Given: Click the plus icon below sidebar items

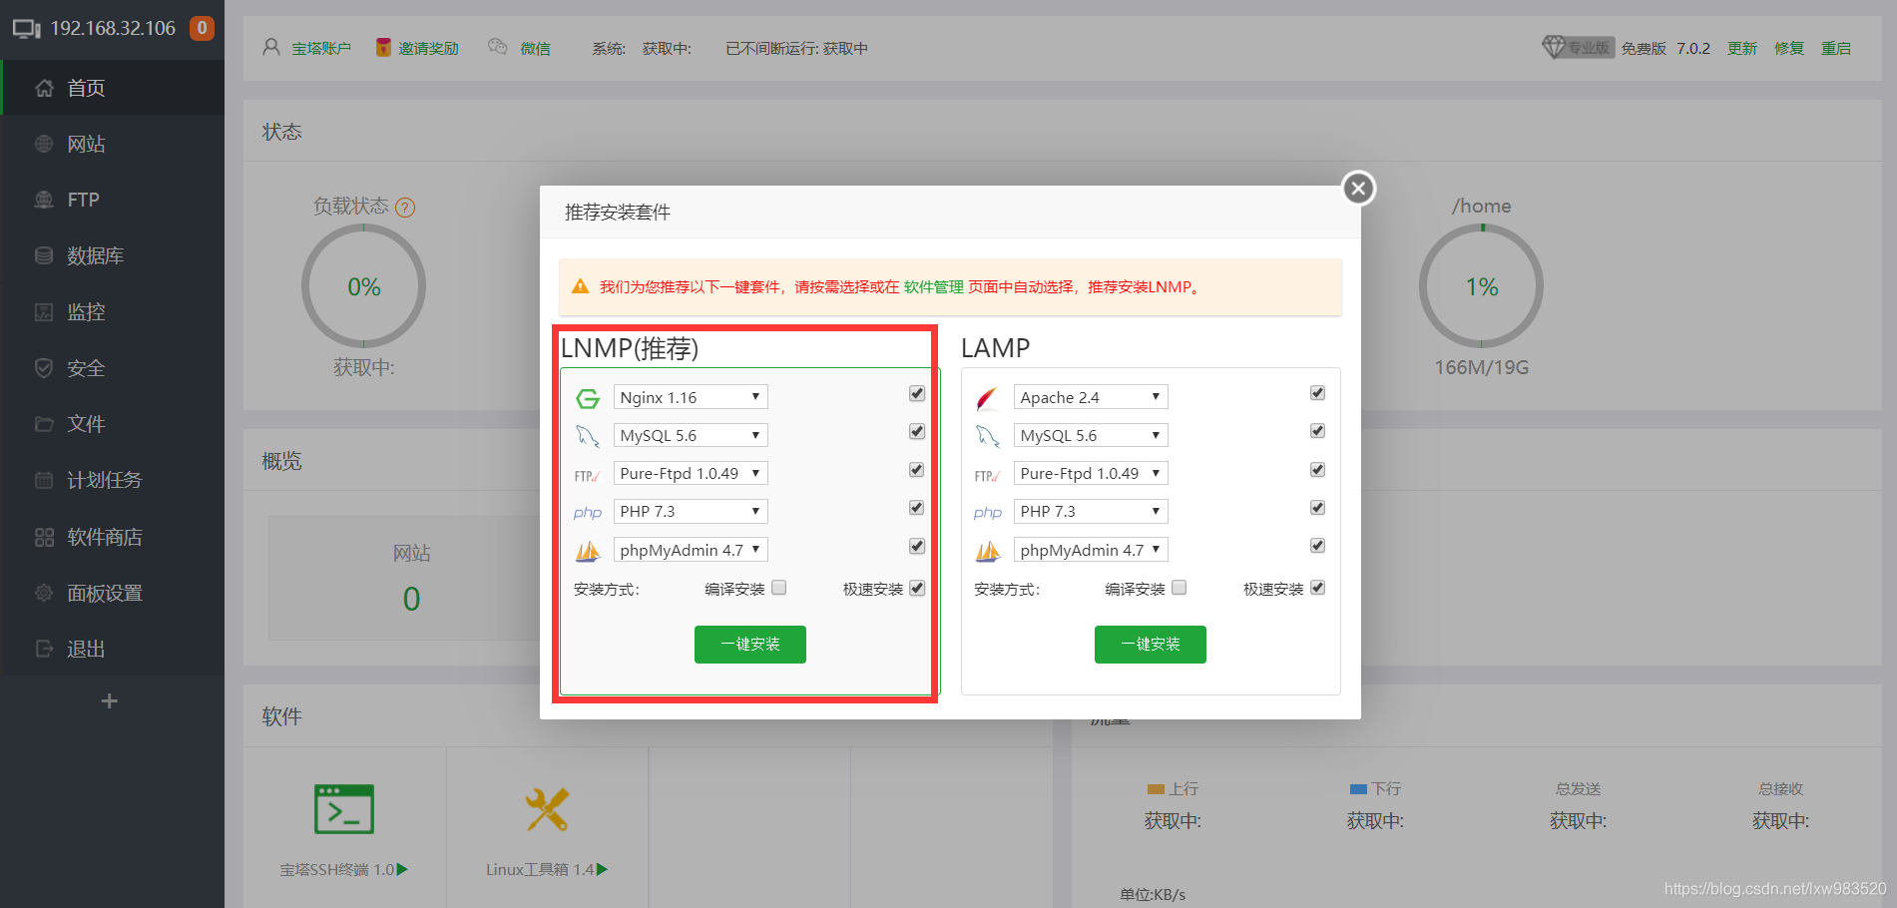Looking at the screenshot, I should 109,700.
